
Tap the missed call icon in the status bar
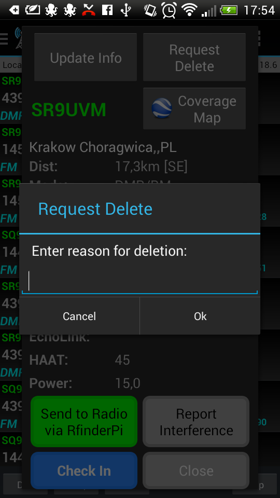[89, 10]
